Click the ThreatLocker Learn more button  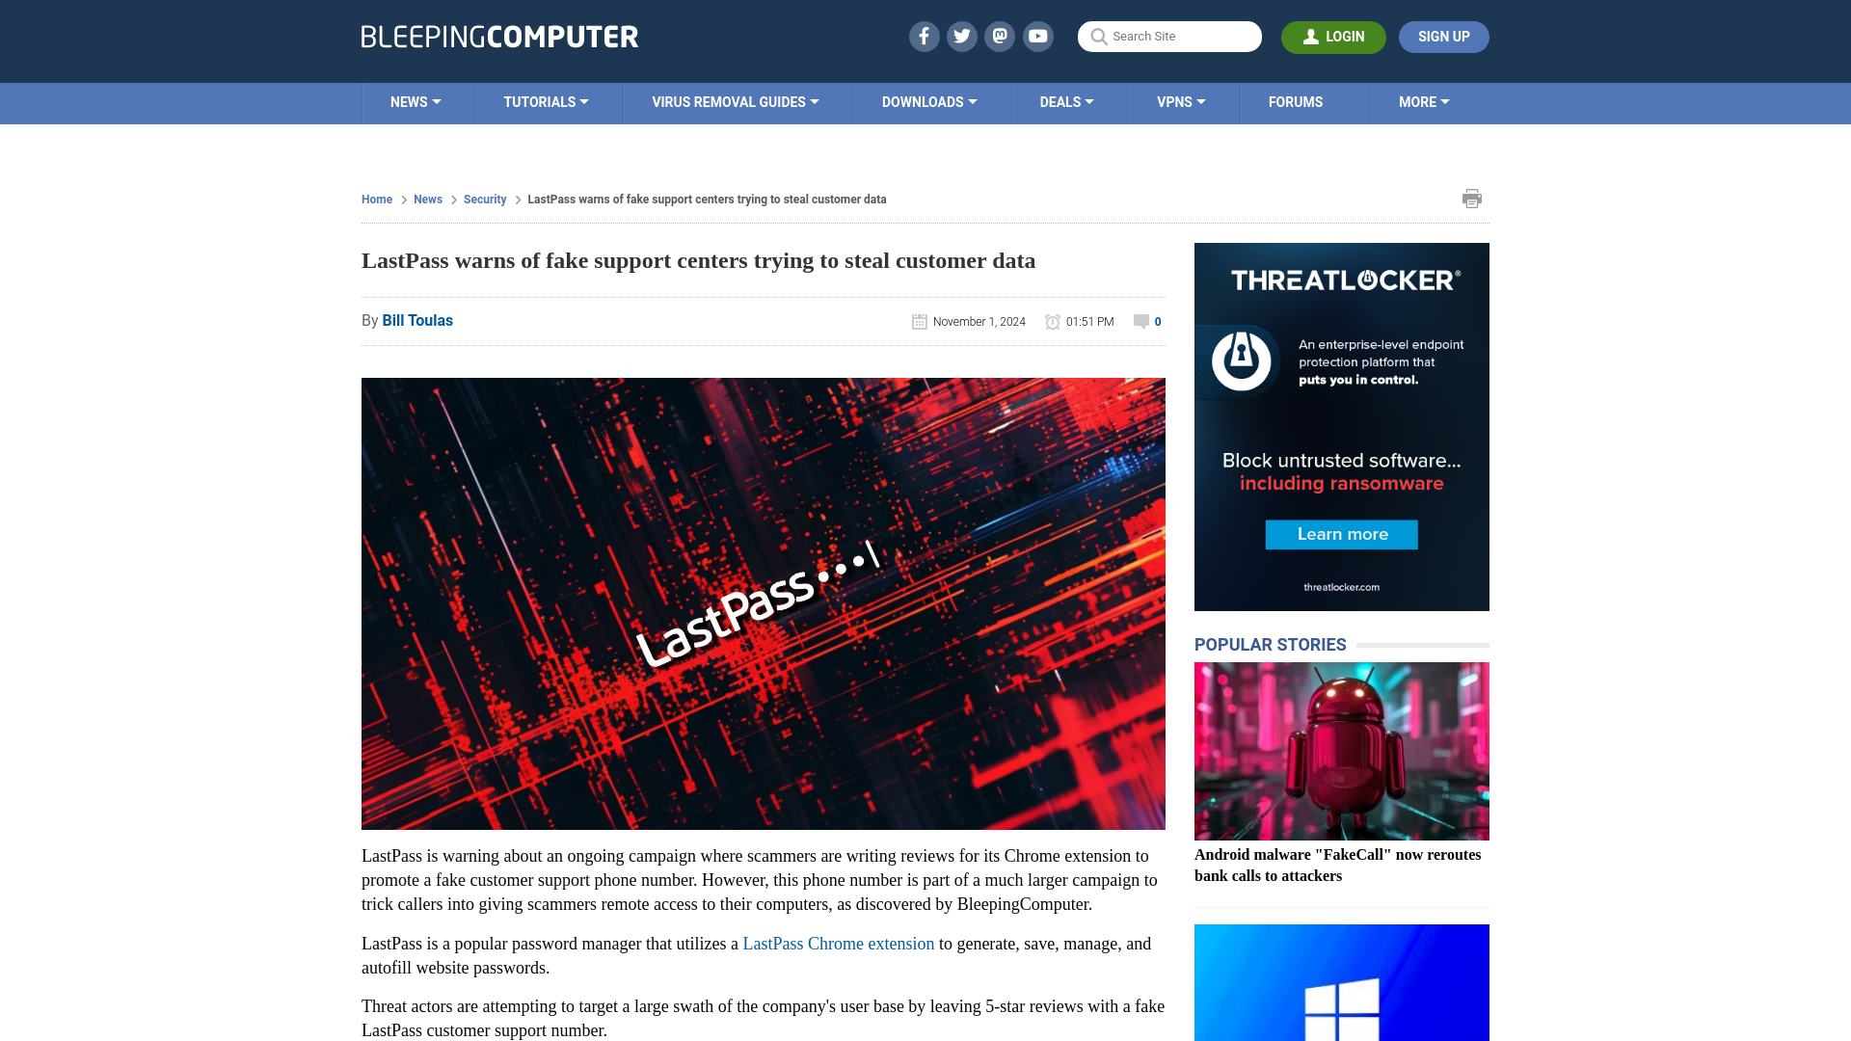coord(1343,534)
